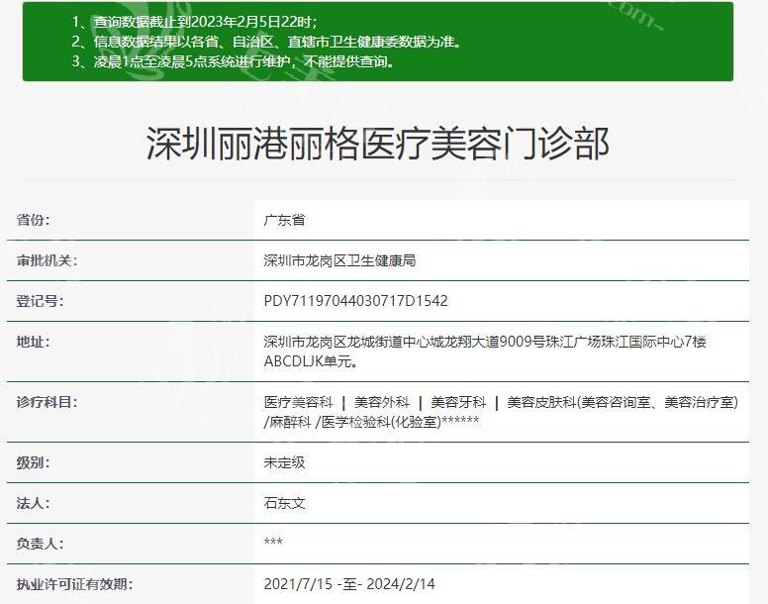
Task: Select the subject 美容外科
Action: pos(382,402)
